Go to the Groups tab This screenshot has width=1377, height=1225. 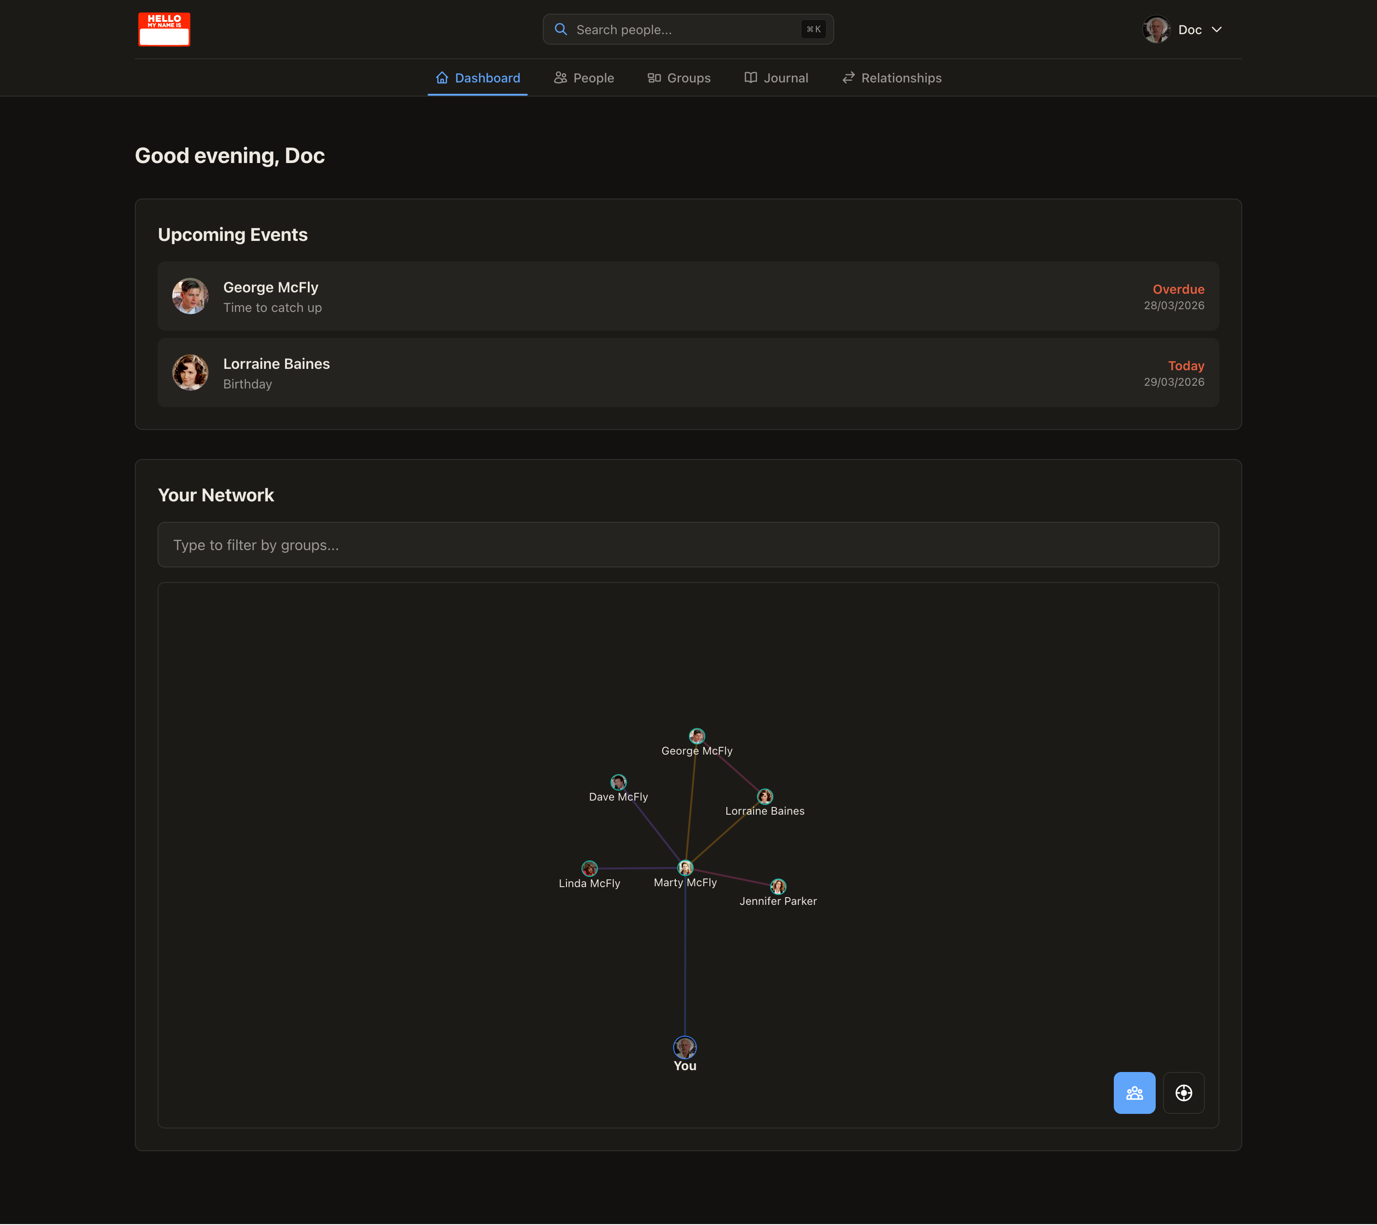point(679,78)
